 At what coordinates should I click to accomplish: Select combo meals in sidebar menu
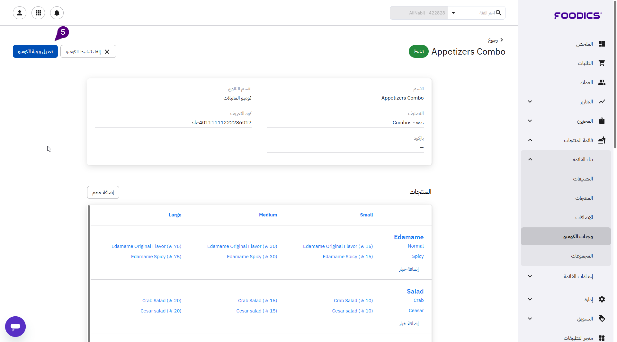[578, 237]
